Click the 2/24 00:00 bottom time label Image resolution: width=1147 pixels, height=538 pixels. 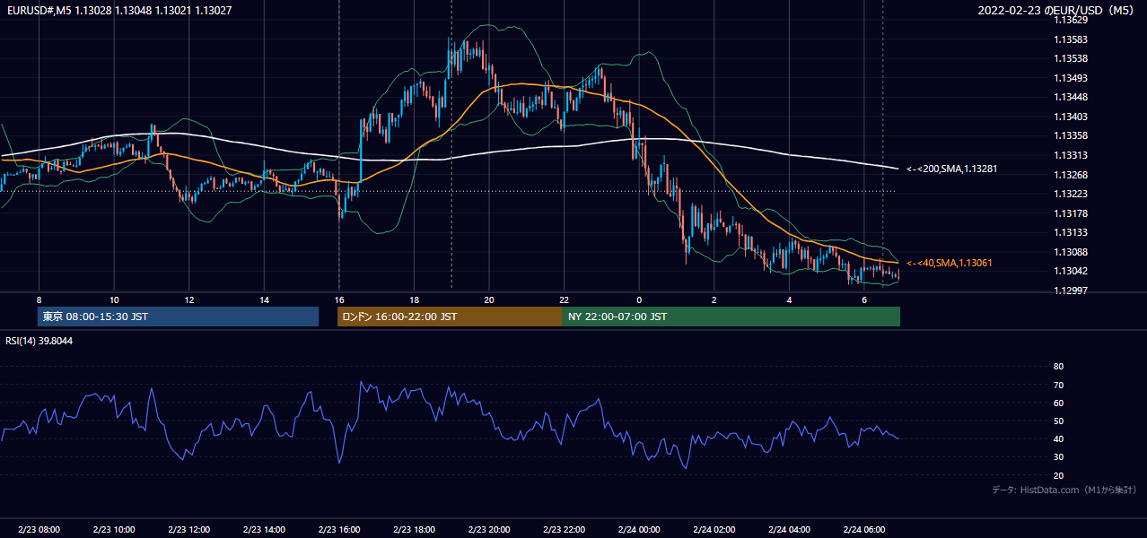[639, 530]
